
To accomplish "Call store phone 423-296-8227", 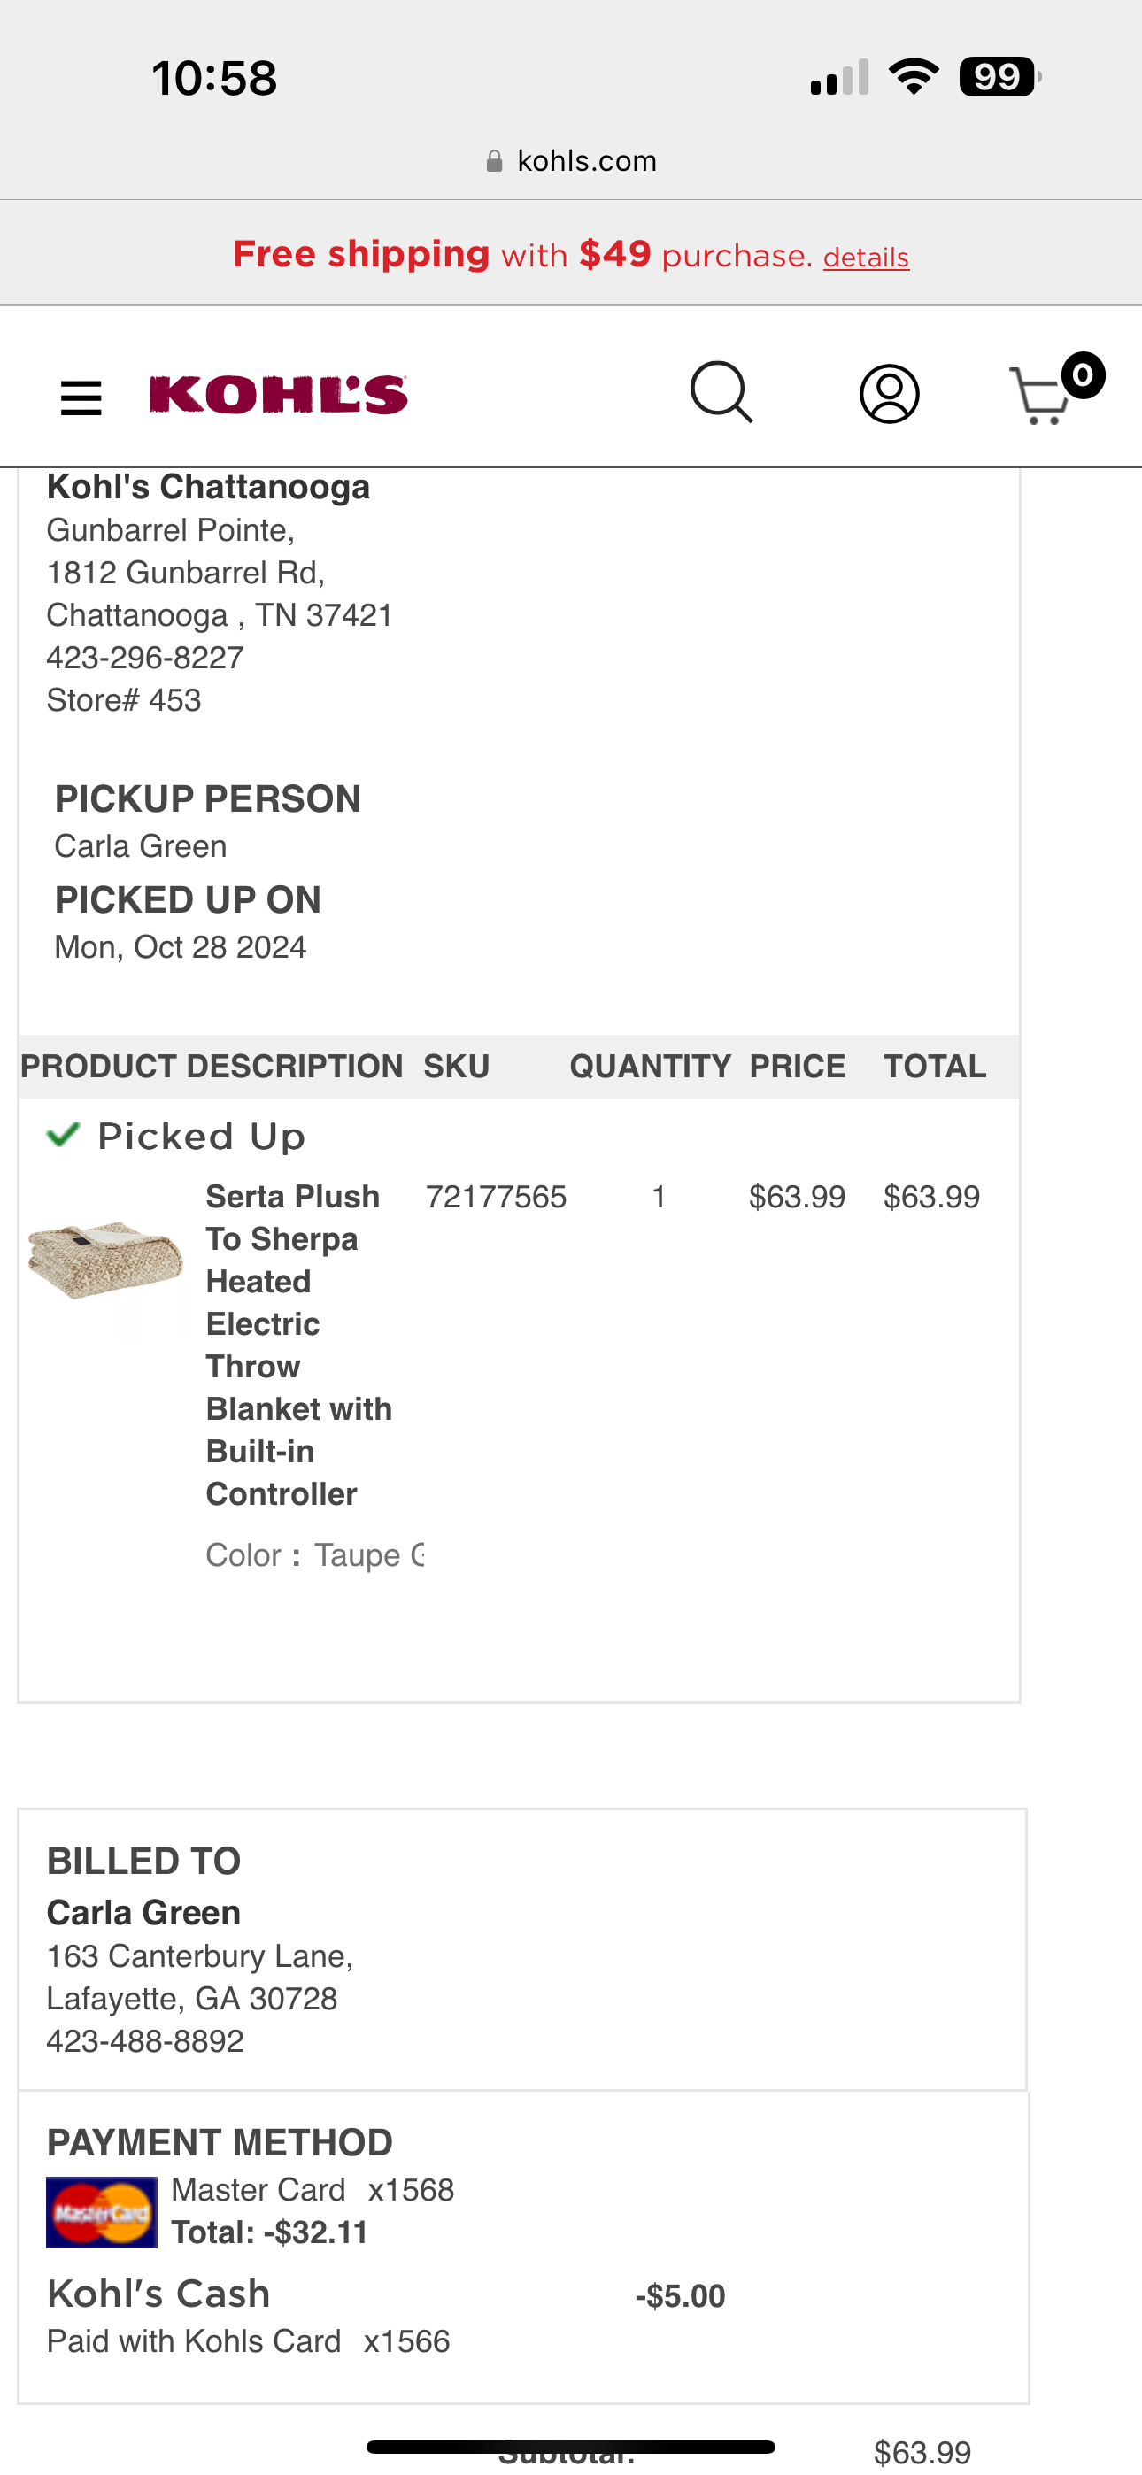I will point(145,657).
